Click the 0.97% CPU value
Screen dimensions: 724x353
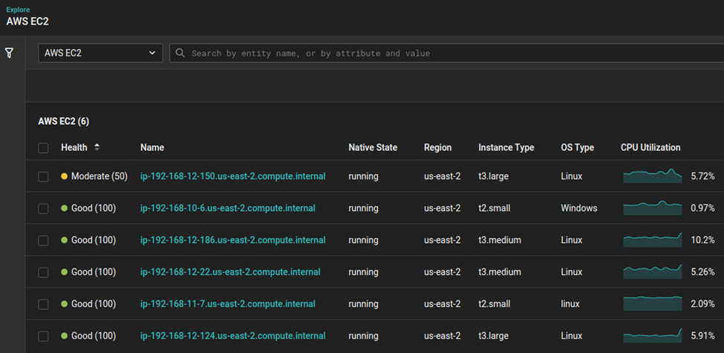[702, 208]
